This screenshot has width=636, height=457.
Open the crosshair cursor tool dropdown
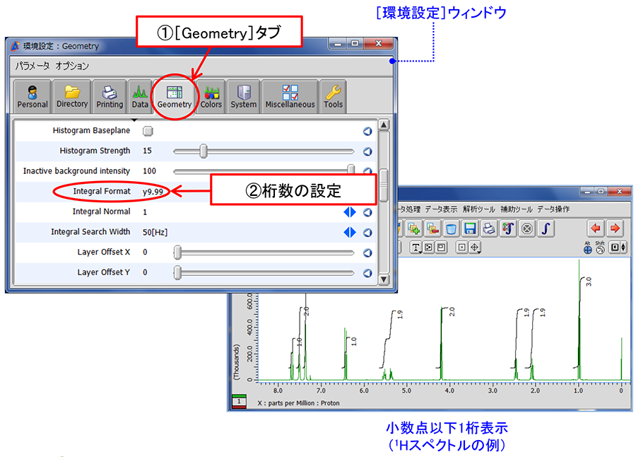[x=475, y=248]
